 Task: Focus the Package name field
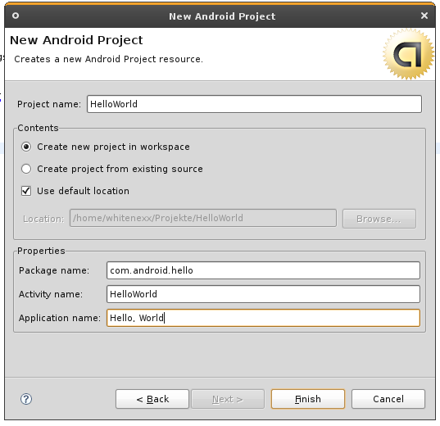(263, 270)
